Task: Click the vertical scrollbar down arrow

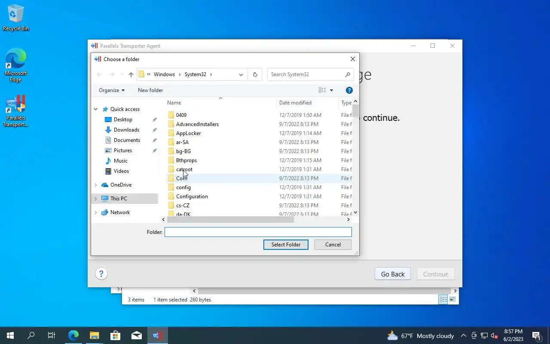Action: click(x=355, y=212)
